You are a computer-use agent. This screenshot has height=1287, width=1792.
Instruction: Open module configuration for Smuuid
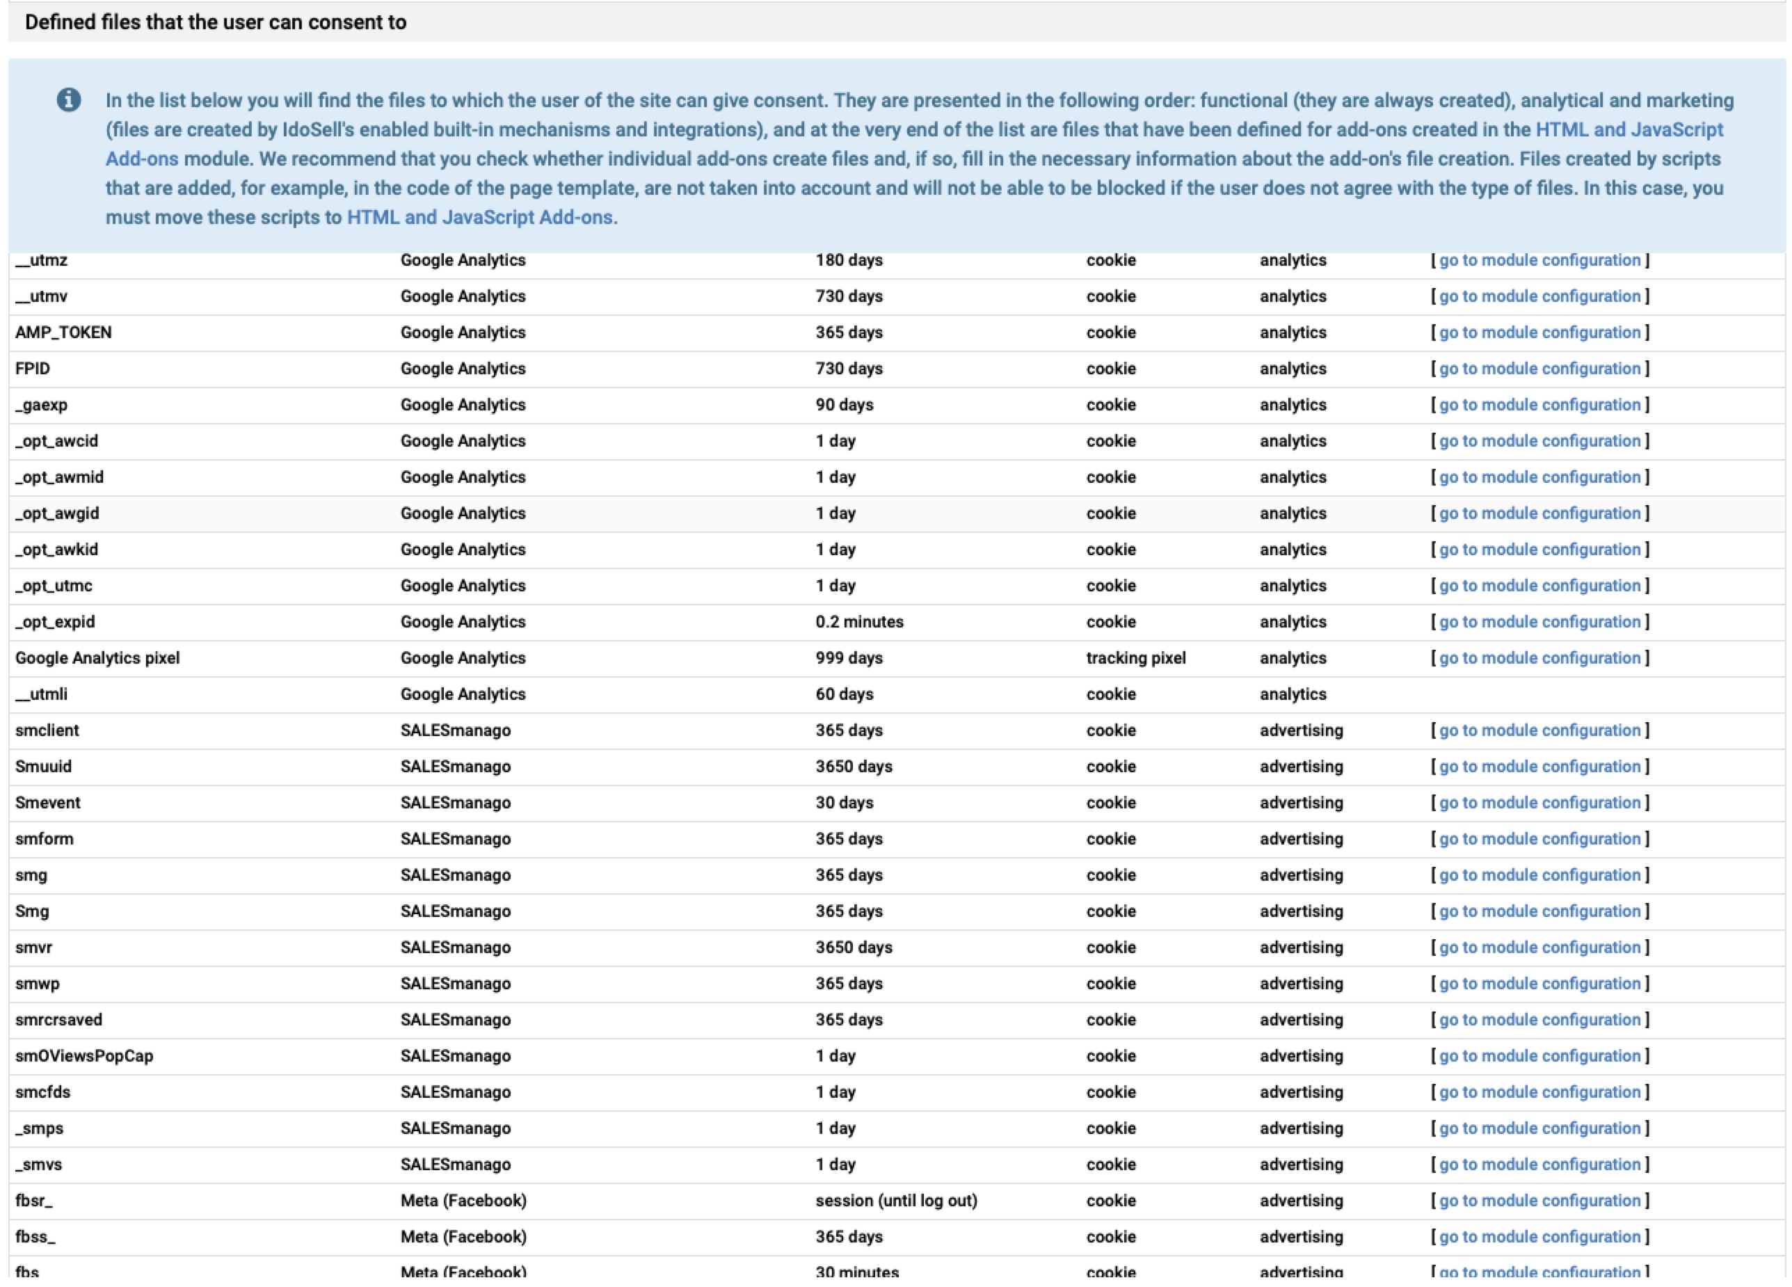click(1539, 767)
